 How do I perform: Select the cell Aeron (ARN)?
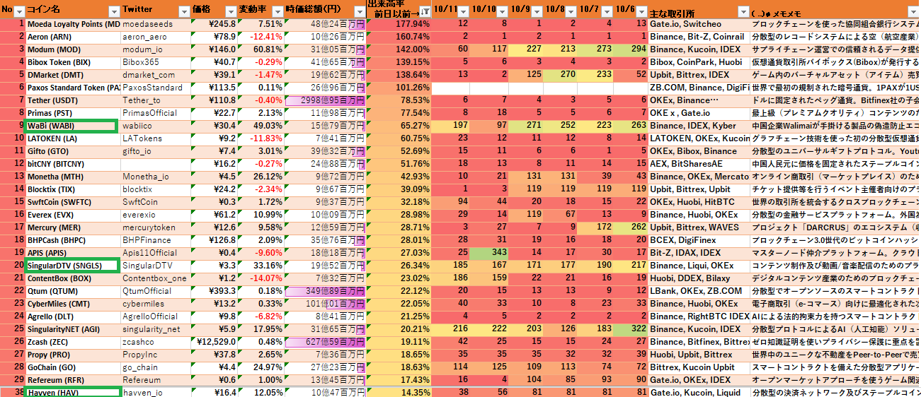[73, 37]
